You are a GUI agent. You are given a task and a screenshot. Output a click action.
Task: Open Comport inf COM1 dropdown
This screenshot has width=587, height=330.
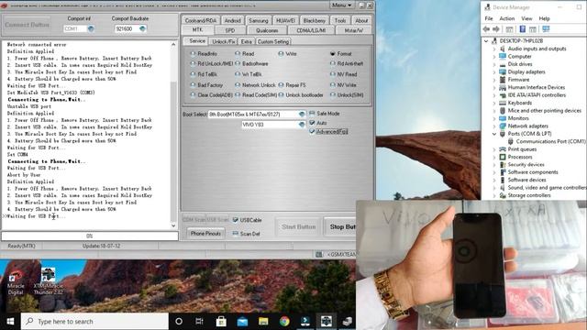click(91, 28)
